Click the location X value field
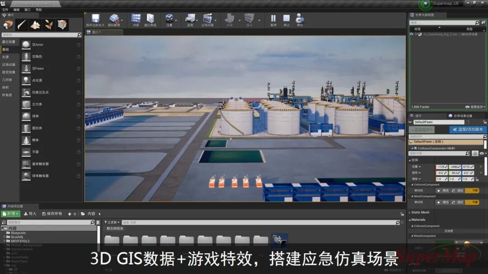 click(441, 167)
